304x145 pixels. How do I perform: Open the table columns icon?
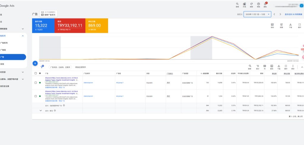point(265,67)
